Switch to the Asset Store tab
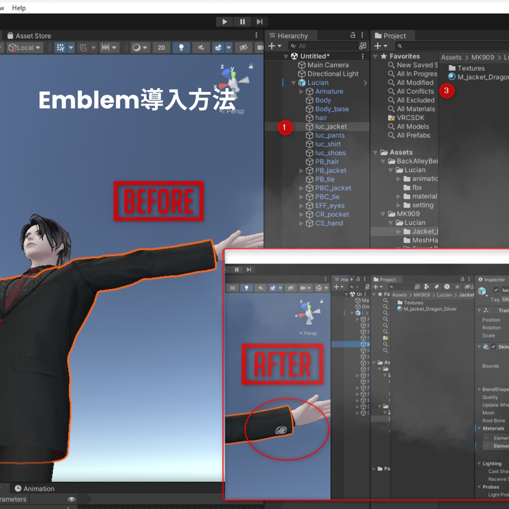This screenshot has height=509, width=509. 29,35
